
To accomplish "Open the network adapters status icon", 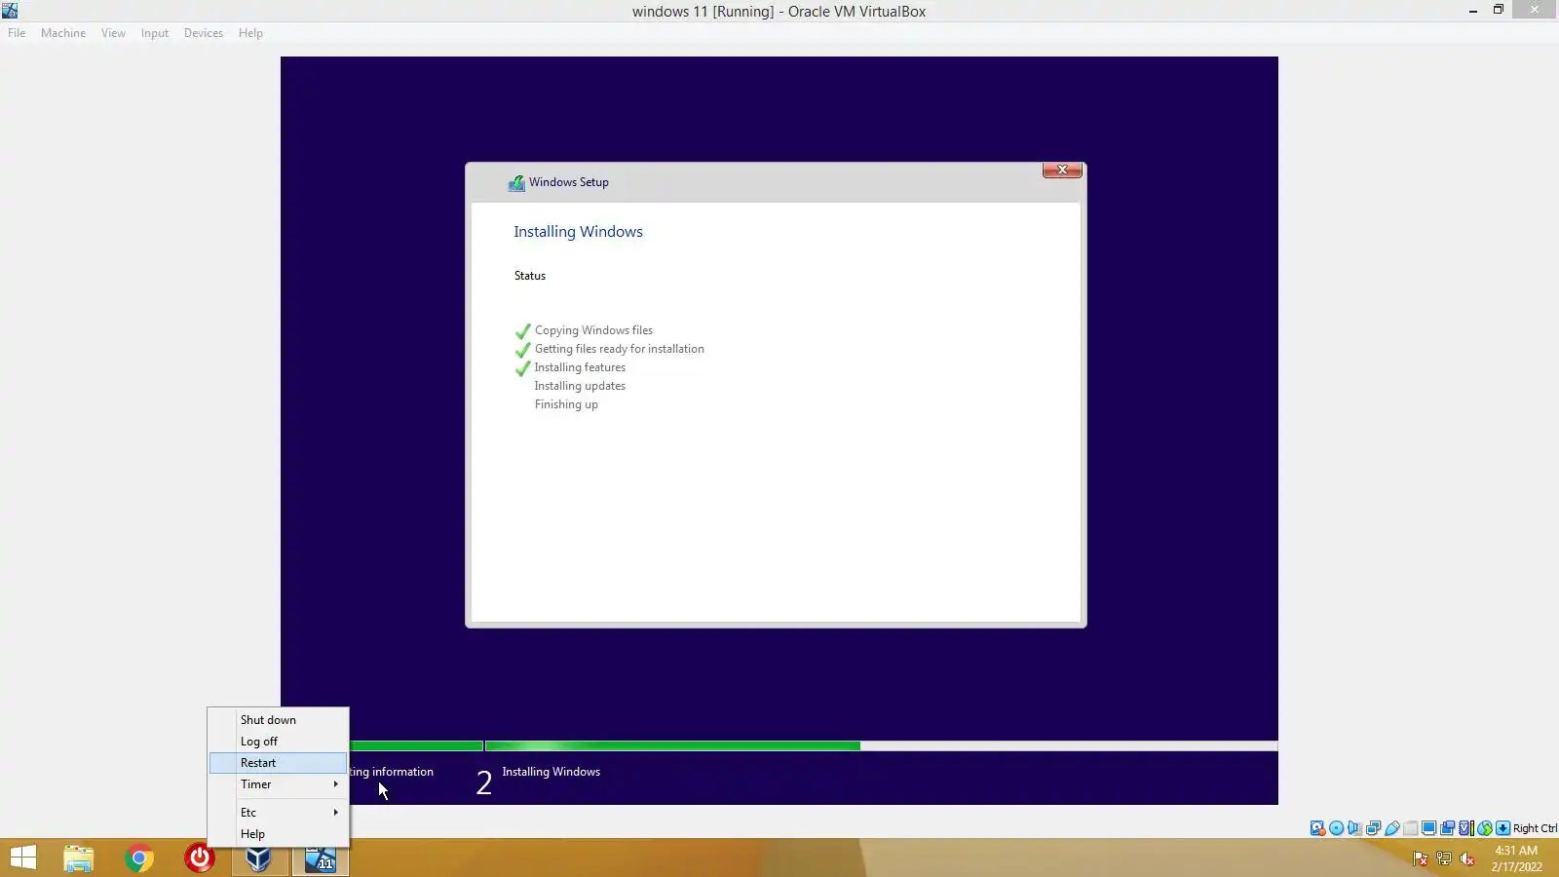I will click(1374, 828).
